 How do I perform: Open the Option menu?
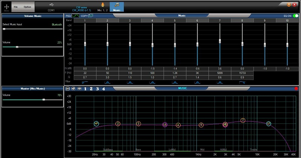tap(27, 7)
